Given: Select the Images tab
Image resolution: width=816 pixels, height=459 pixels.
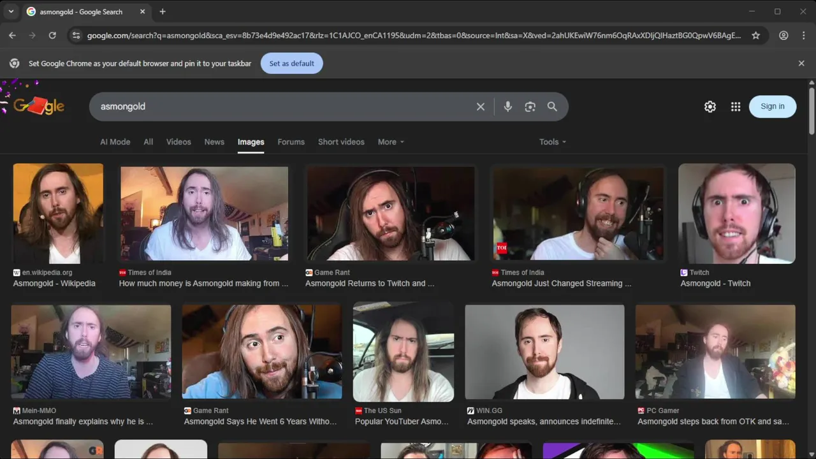Looking at the screenshot, I should point(251,142).
